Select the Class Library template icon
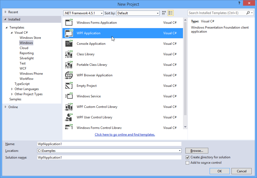 (x=69, y=54)
